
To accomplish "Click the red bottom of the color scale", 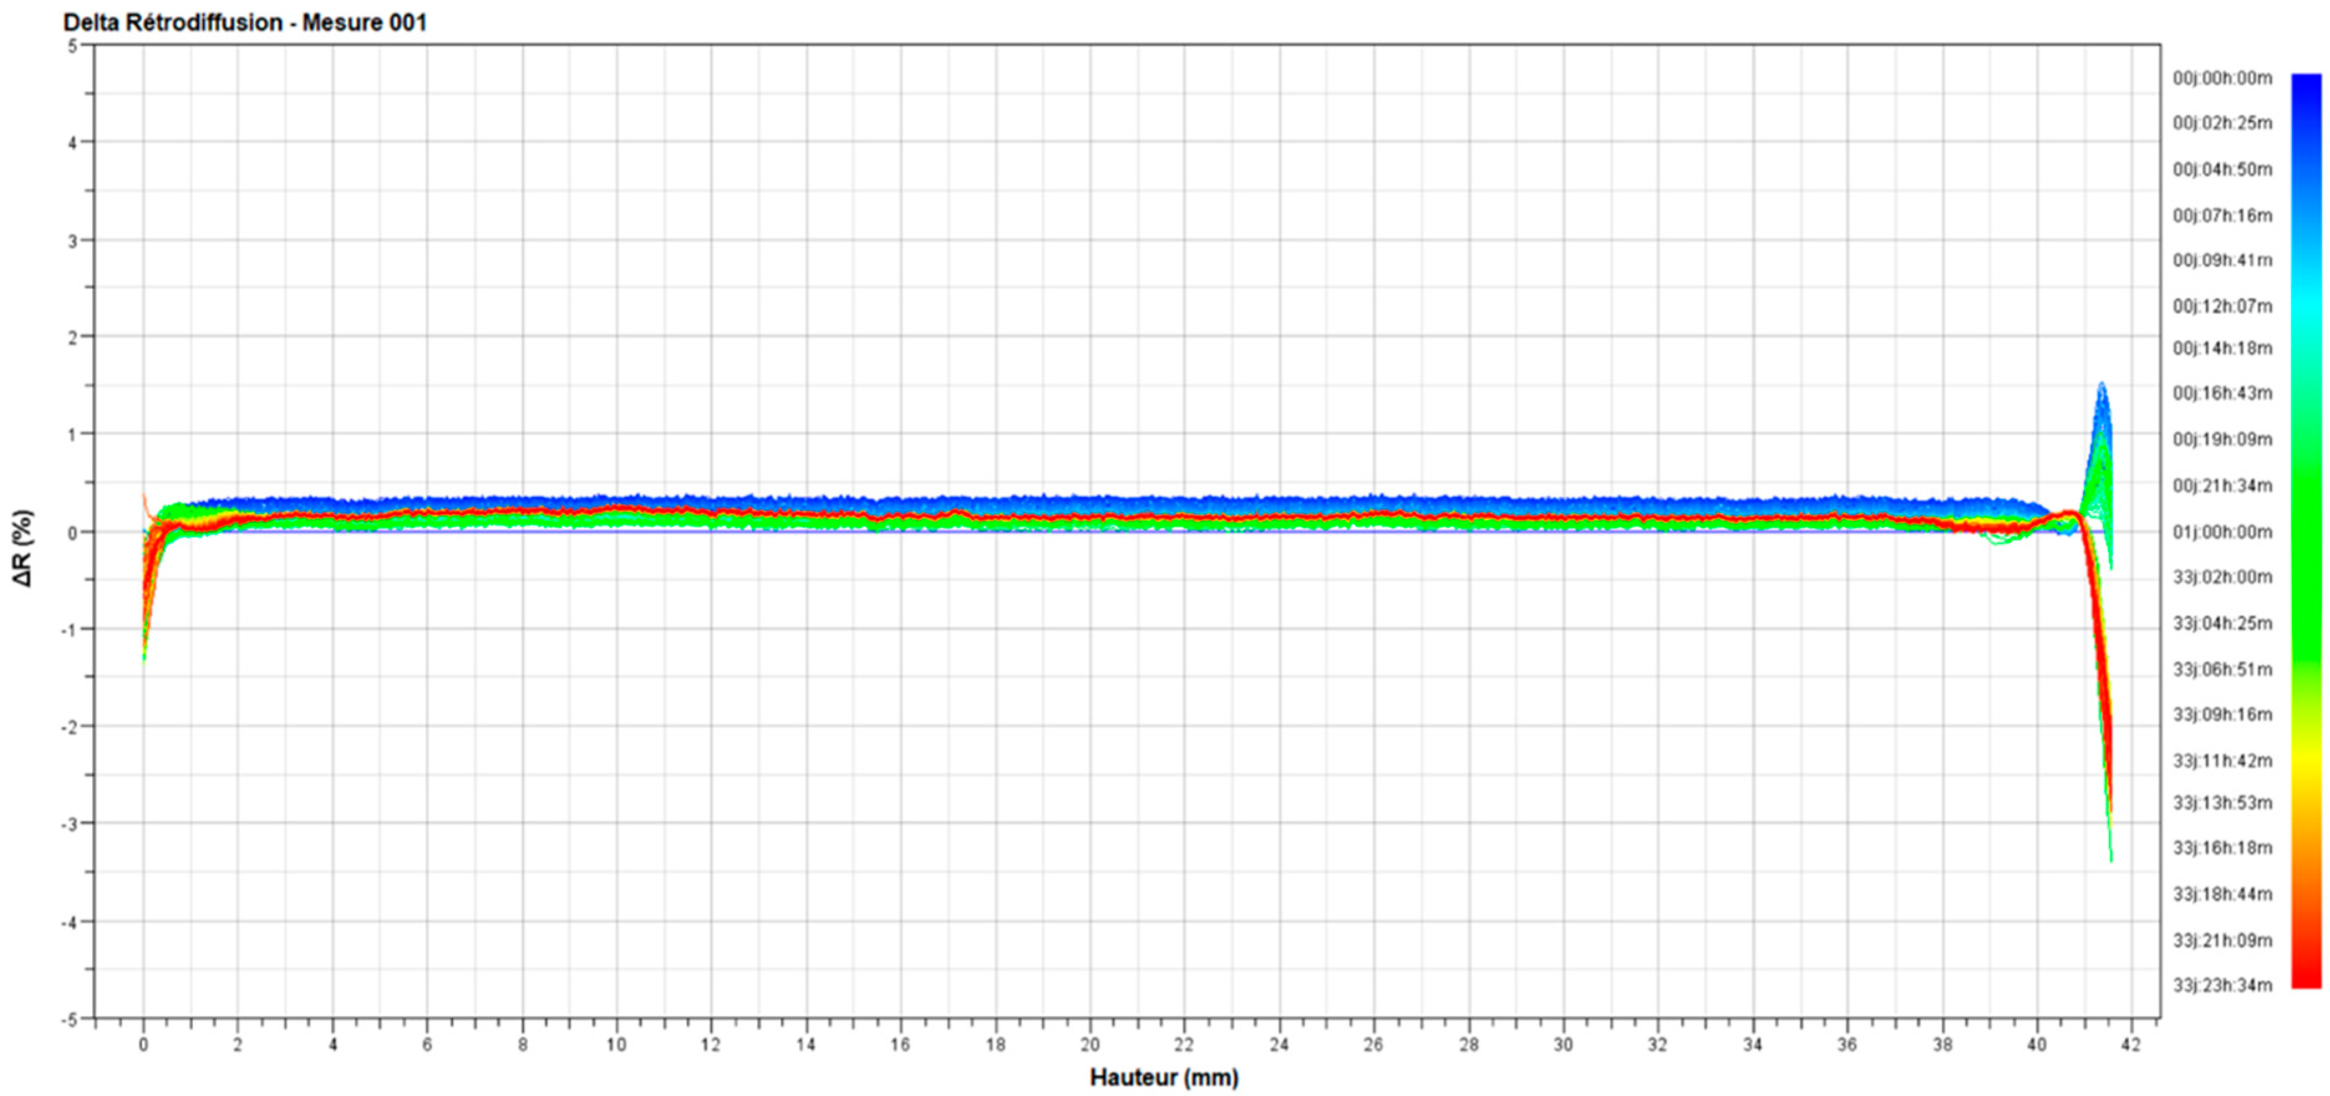I will [x=2306, y=980].
